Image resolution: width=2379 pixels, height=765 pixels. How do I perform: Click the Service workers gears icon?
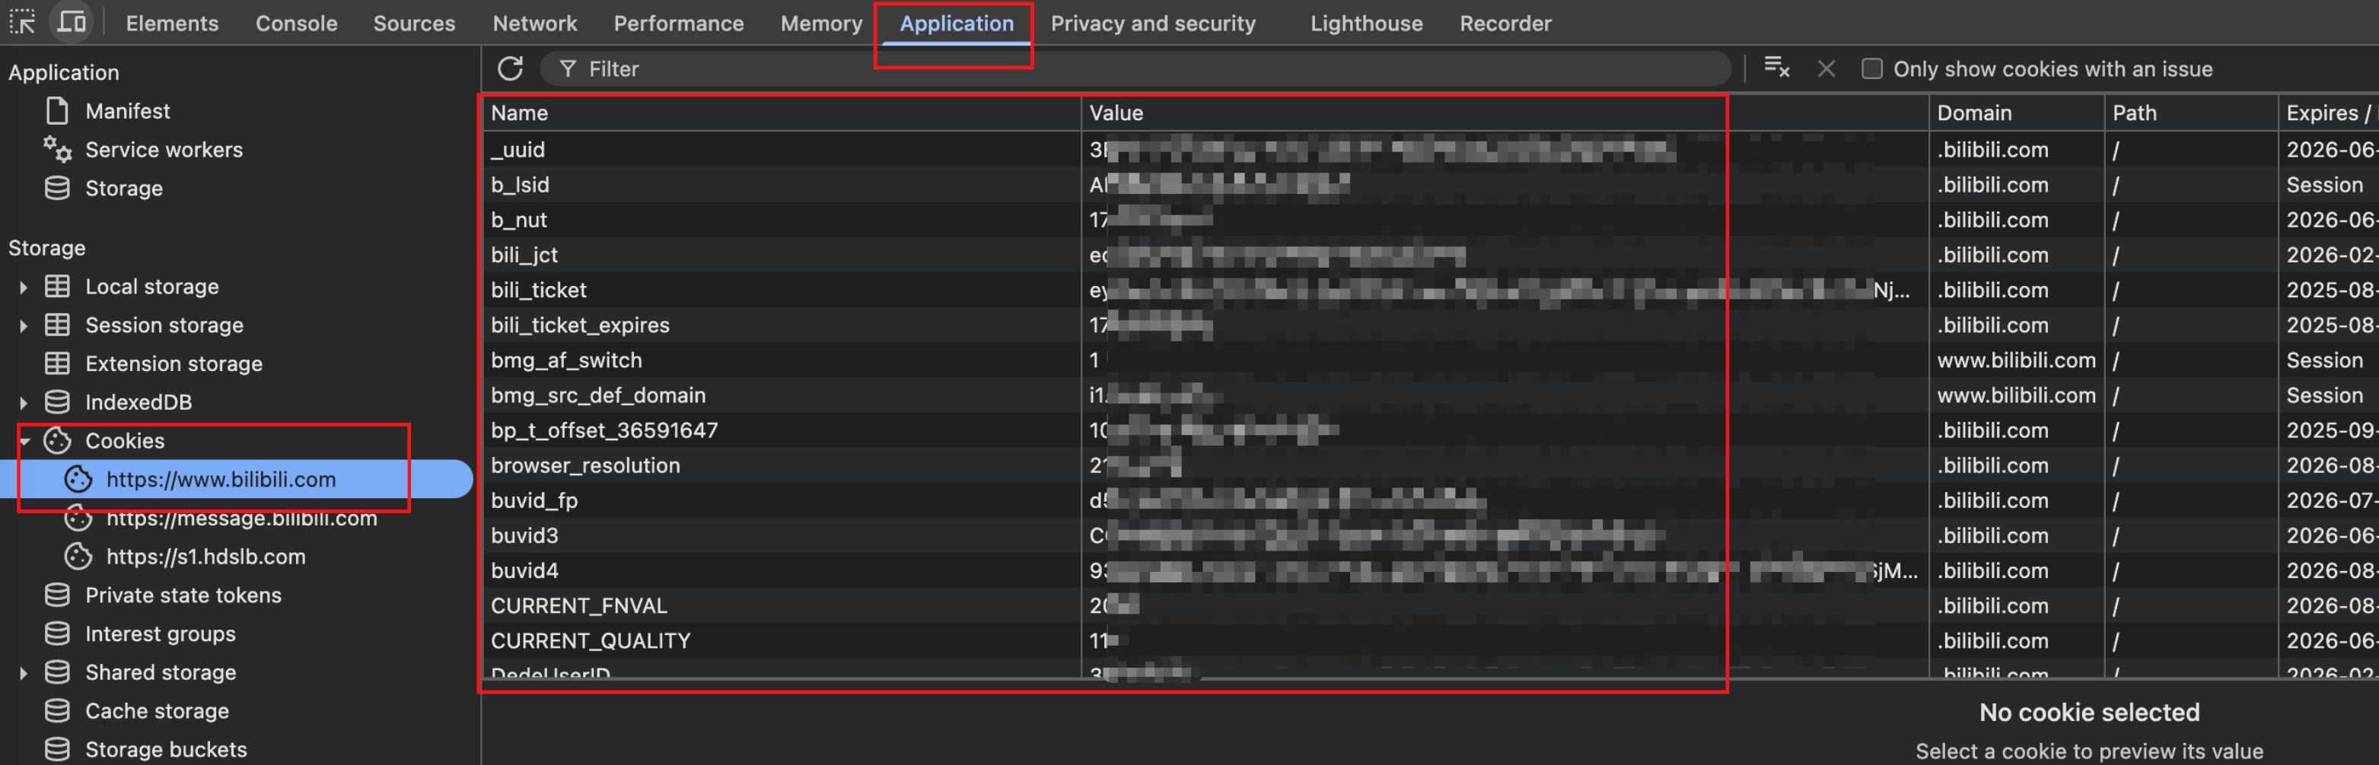[x=57, y=150]
